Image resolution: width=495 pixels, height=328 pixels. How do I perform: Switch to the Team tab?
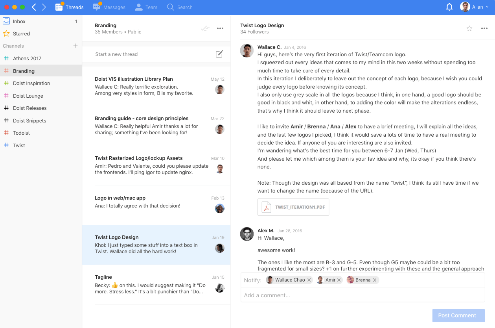click(x=145, y=7)
